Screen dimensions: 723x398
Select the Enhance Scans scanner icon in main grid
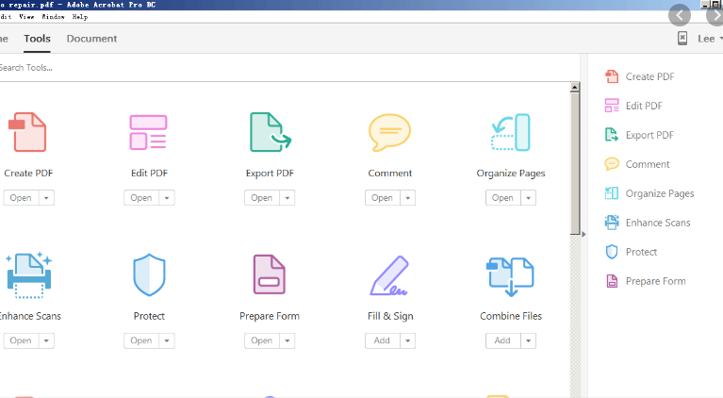click(28, 274)
